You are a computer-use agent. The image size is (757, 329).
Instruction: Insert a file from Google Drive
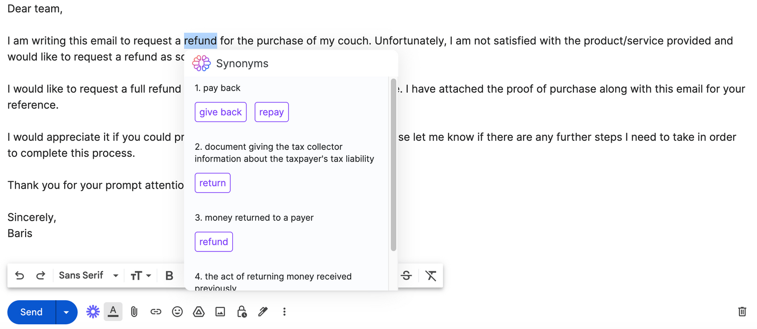(199, 312)
